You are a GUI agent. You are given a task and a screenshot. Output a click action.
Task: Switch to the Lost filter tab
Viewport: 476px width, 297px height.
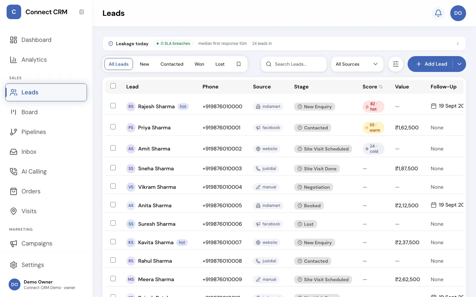coord(220,64)
